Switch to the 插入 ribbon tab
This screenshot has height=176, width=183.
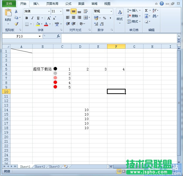[36, 4]
